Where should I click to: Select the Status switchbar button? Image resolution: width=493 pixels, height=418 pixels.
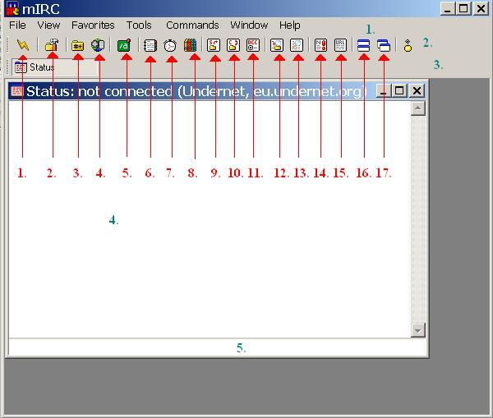tap(35, 67)
